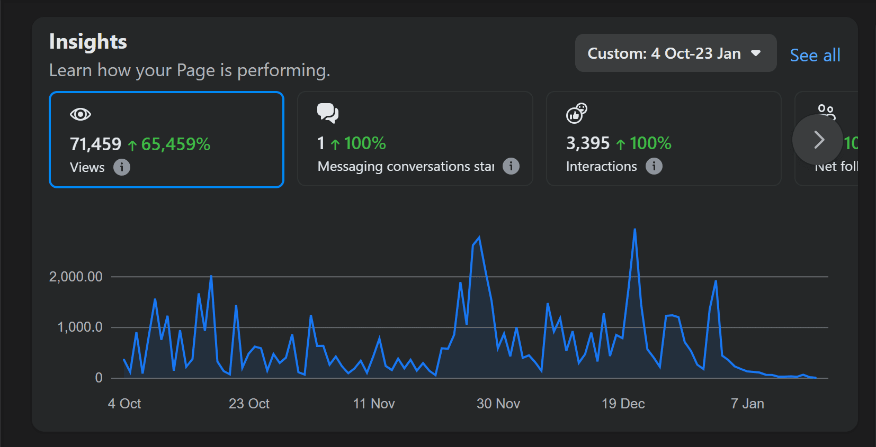Click the highest chart peak near 19 Dec

(634, 230)
